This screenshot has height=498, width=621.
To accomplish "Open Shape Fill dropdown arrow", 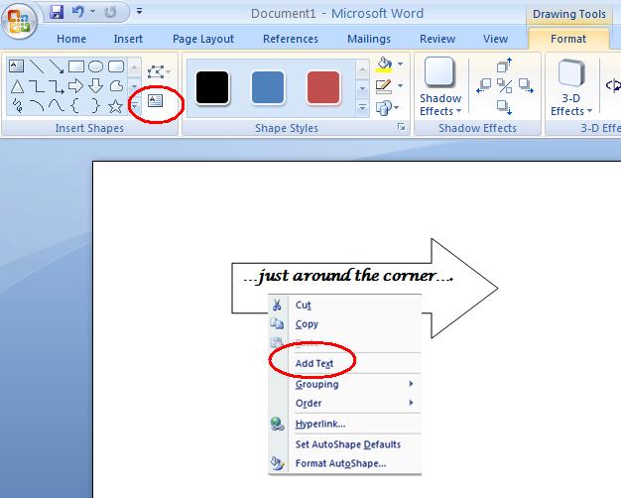I will coord(401,64).
